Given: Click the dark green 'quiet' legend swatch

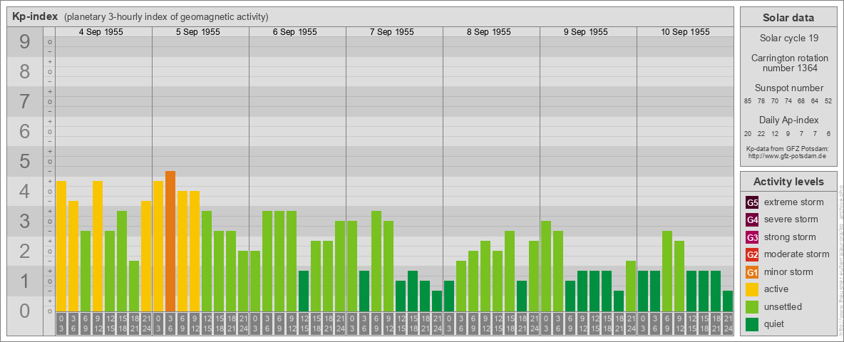Looking at the screenshot, I should point(752,324).
